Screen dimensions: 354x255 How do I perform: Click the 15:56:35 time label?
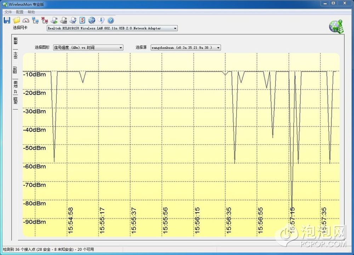(229, 220)
